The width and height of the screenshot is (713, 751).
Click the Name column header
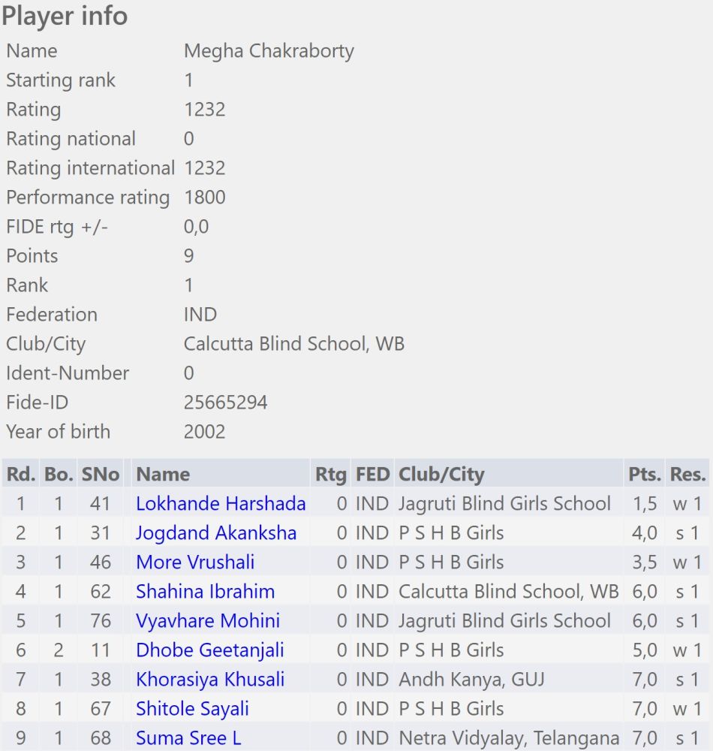tap(163, 474)
